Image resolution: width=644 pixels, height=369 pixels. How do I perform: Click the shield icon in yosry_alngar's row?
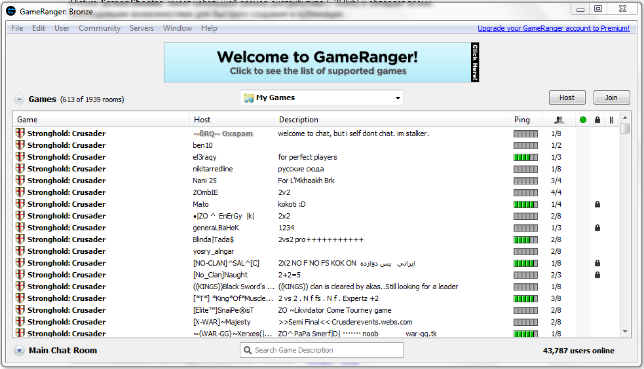(20, 251)
